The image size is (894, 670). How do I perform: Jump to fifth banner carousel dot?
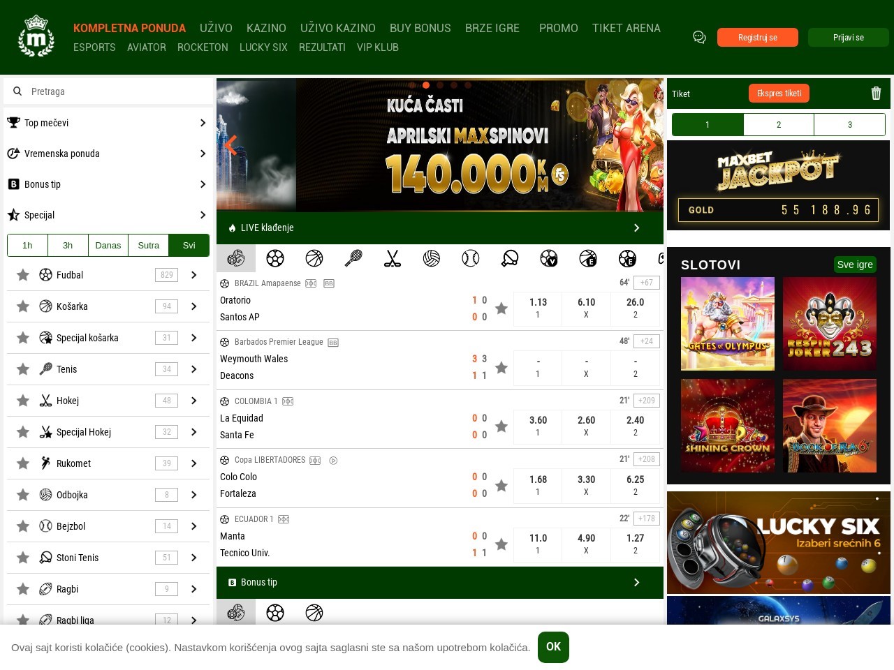coord(468,85)
